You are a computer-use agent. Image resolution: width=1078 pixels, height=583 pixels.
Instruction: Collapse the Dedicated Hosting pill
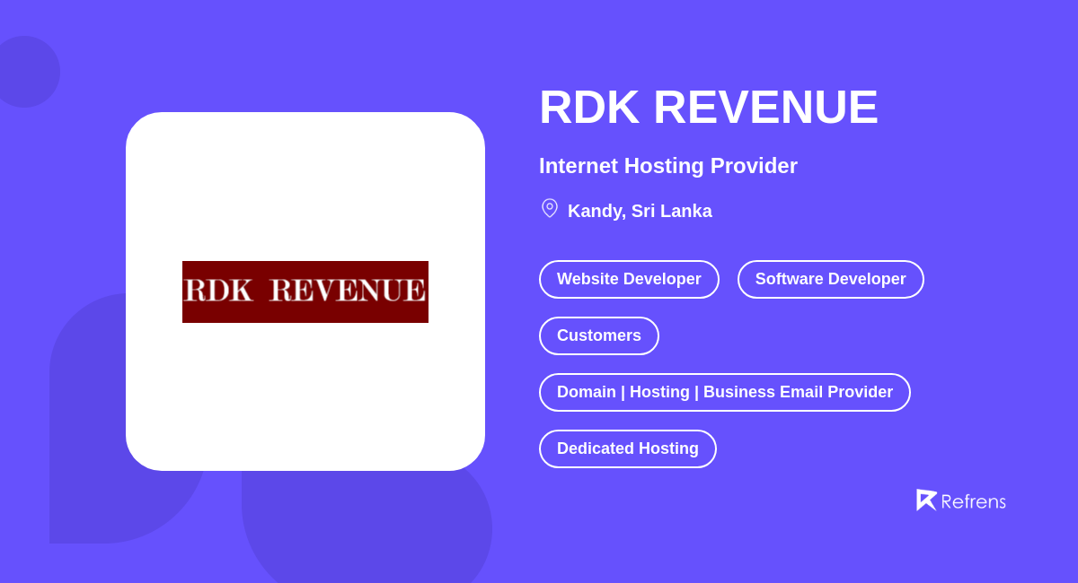click(x=627, y=448)
